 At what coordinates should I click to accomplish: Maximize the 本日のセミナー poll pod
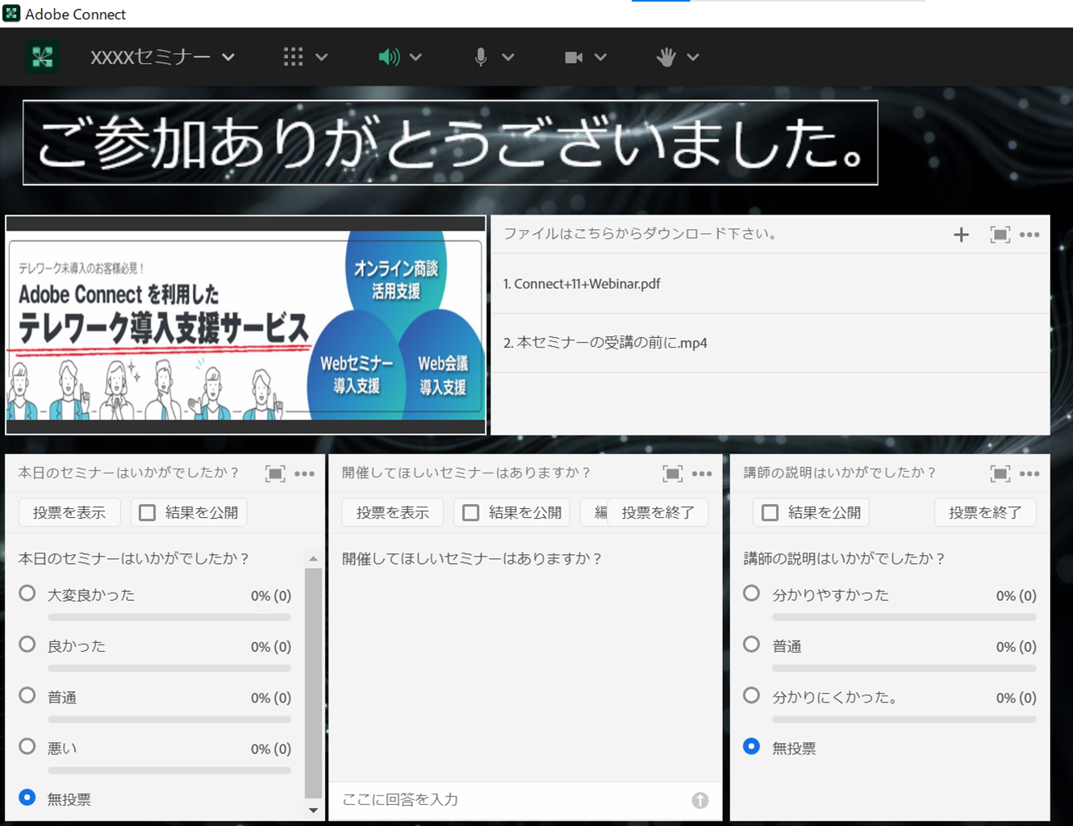[x=275, y=473]
